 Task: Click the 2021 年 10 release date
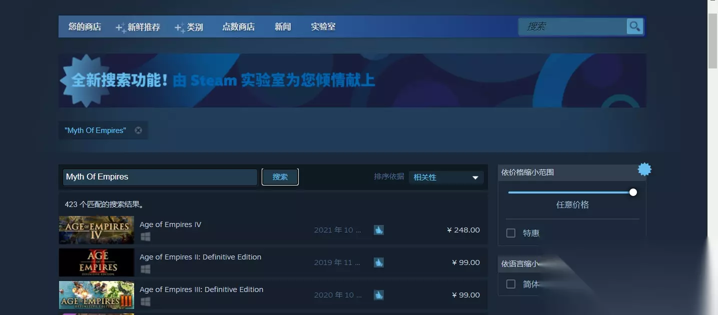[337, 230]
